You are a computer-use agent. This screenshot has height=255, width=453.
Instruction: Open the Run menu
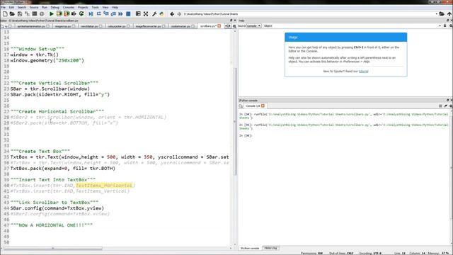(45, 7)
